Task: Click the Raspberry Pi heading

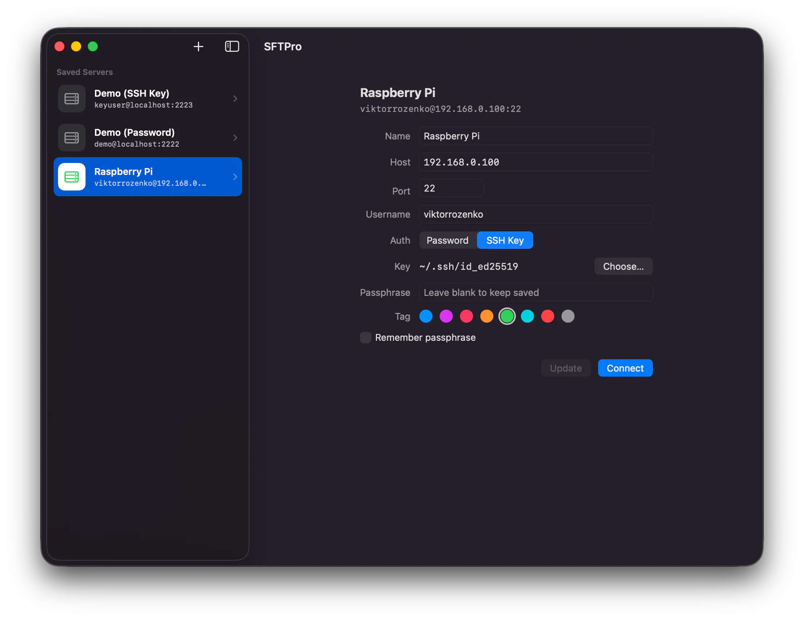Action: [x=398, y=93]
